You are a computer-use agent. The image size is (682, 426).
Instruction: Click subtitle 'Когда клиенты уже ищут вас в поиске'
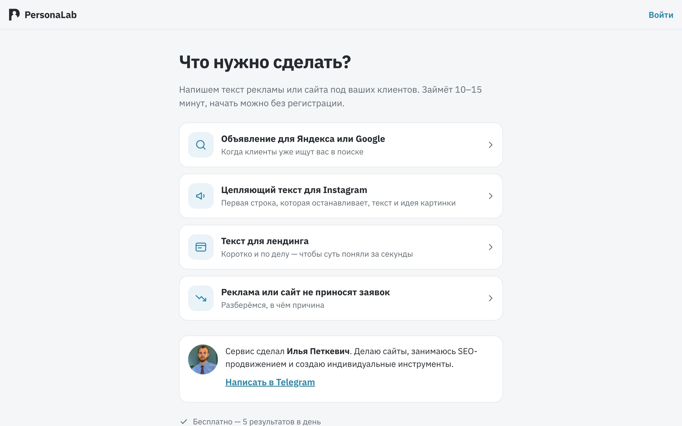292,152
